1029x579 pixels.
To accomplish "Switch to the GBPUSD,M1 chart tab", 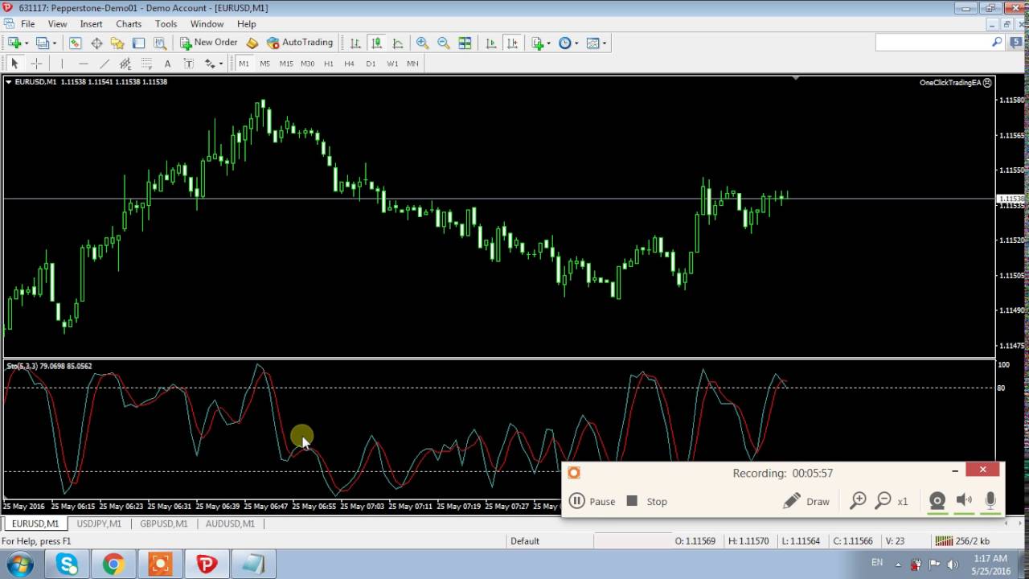I will [x=164, y=524].
